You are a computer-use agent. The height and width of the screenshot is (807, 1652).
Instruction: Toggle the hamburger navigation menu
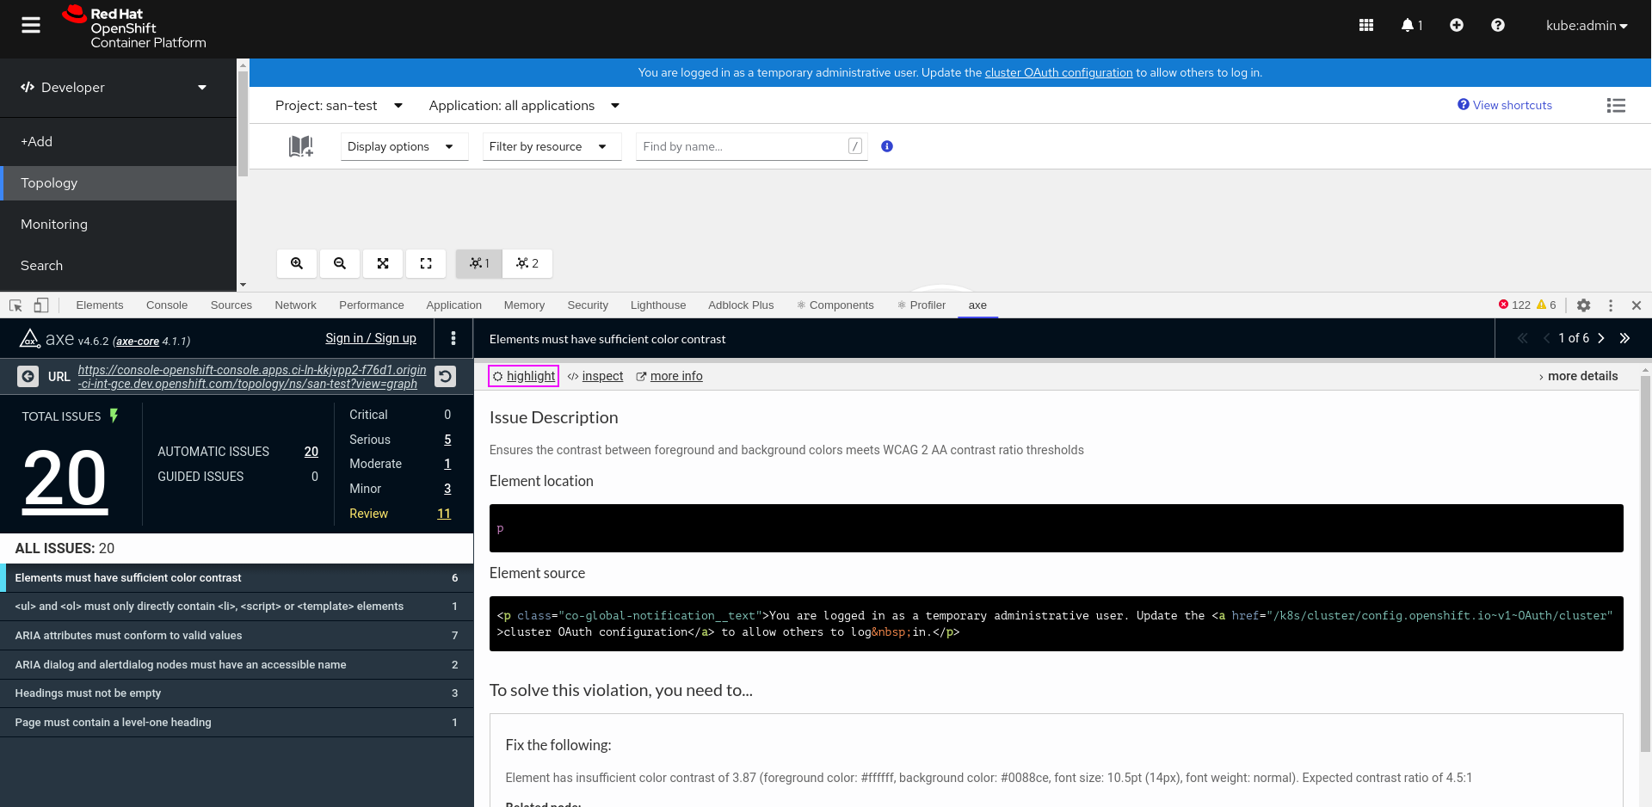point(31,26)
